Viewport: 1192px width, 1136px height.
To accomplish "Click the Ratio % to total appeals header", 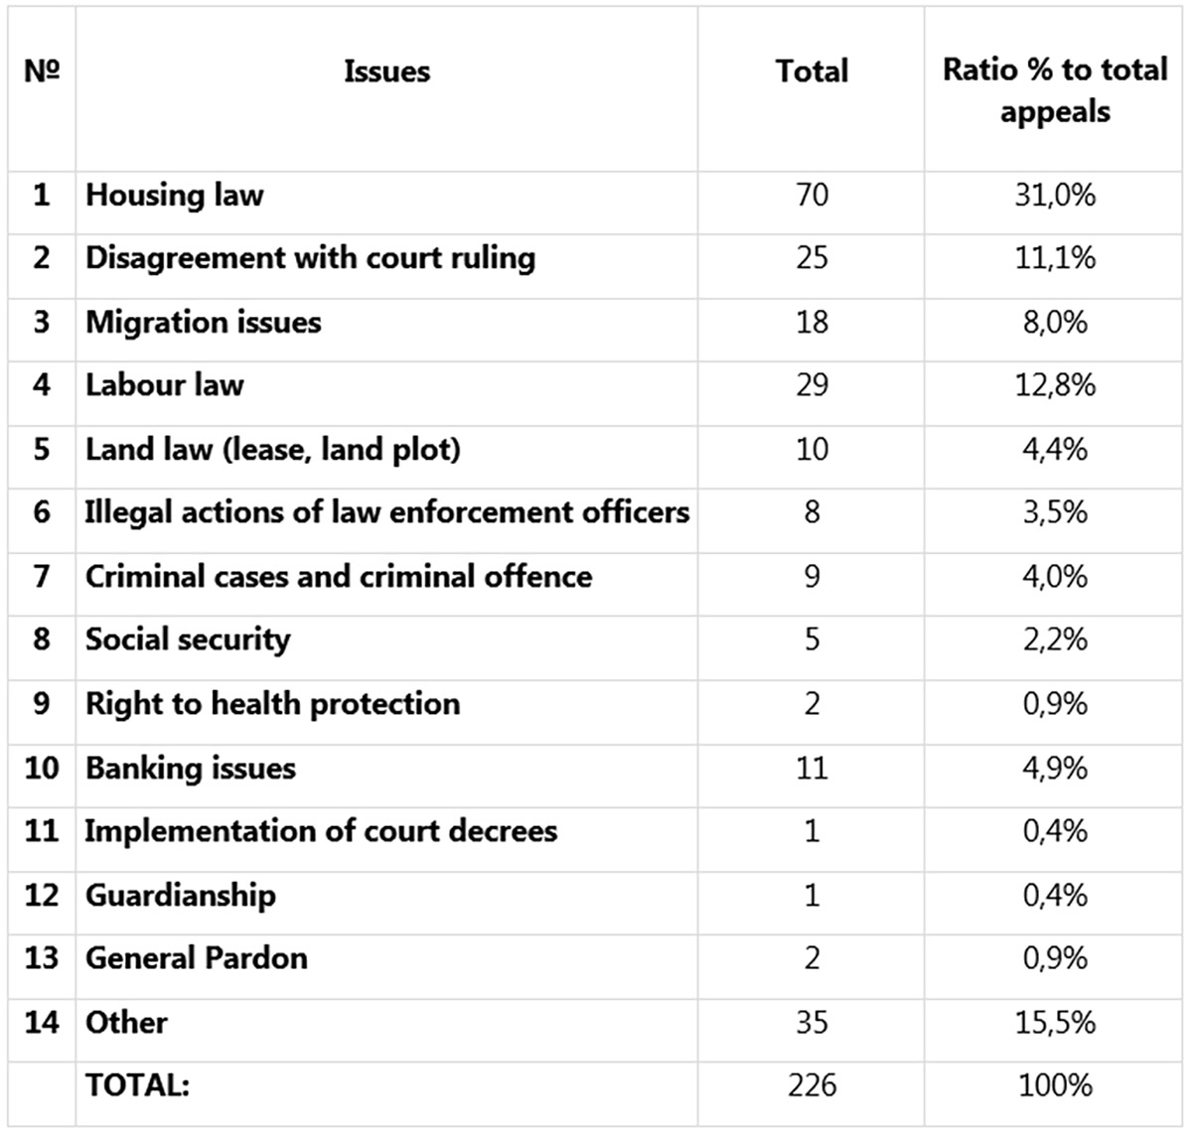I will [x=1054, y=89].
